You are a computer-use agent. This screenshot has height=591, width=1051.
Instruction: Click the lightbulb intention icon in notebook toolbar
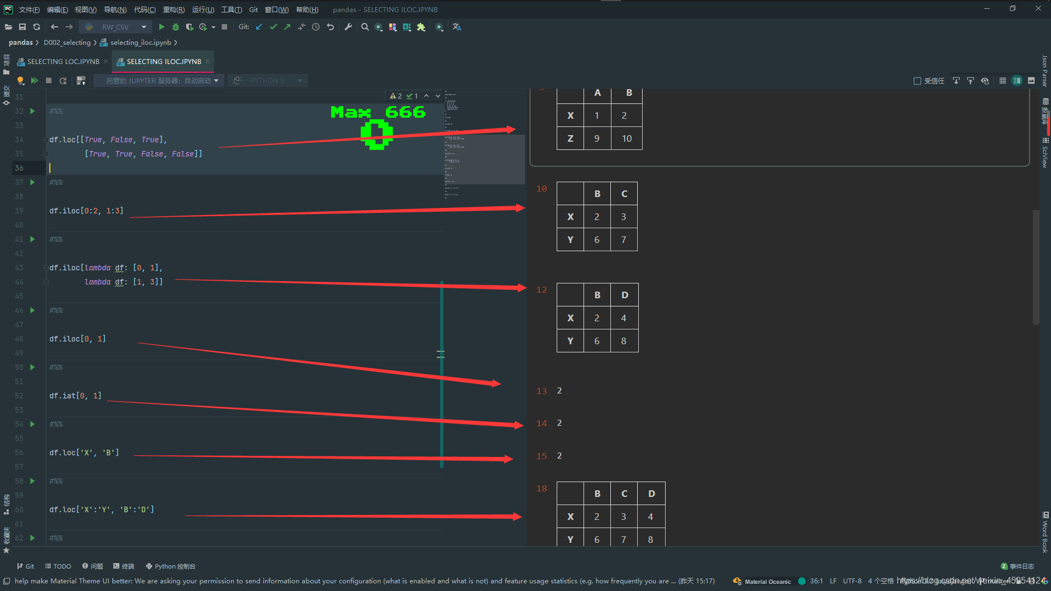point(20,80)
